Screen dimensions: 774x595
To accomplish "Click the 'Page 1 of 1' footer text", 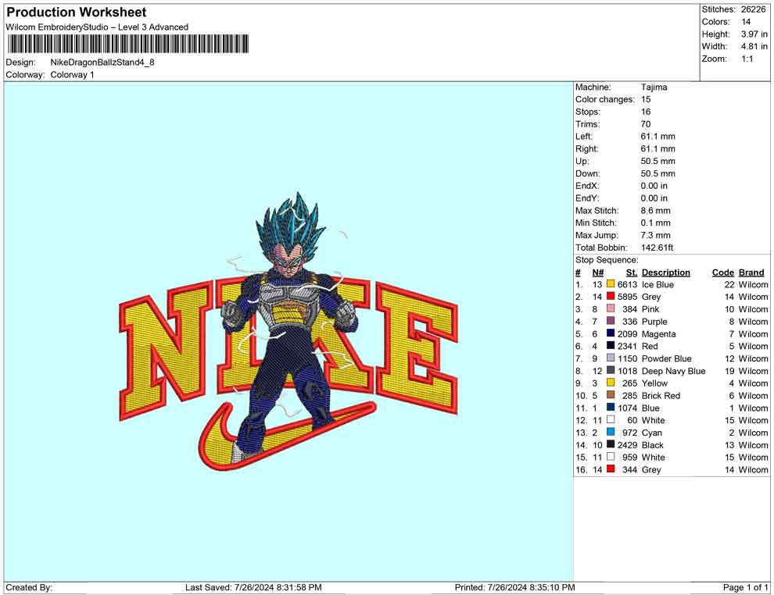I will click(745, 587).
